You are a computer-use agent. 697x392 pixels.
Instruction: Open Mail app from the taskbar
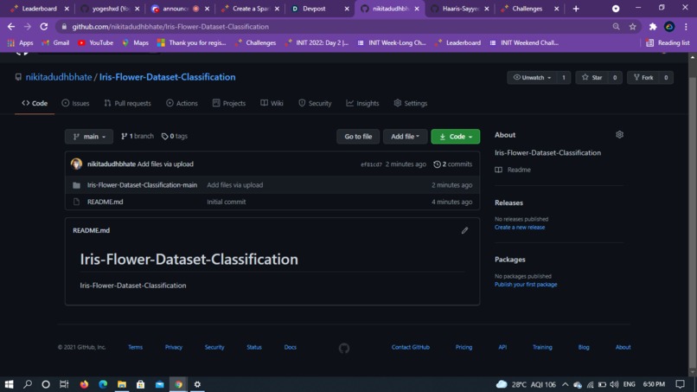(160, 384)
